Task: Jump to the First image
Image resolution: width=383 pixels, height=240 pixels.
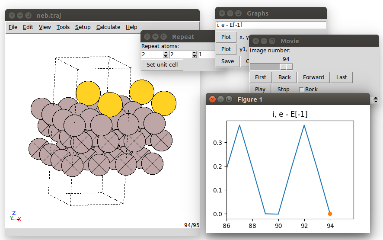Action: pos(261,77)
